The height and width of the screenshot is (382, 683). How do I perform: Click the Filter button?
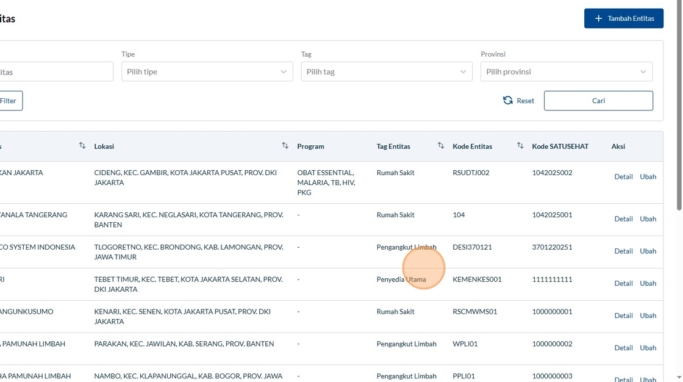pyautogui.click(x=10, y=101)
